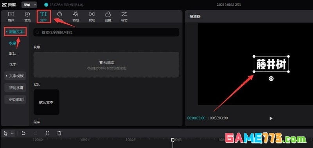Open the 滤镜 (Filters) tab
This screenshot has width=313, height=148.
pyautogui.click(x=108, y=16)
